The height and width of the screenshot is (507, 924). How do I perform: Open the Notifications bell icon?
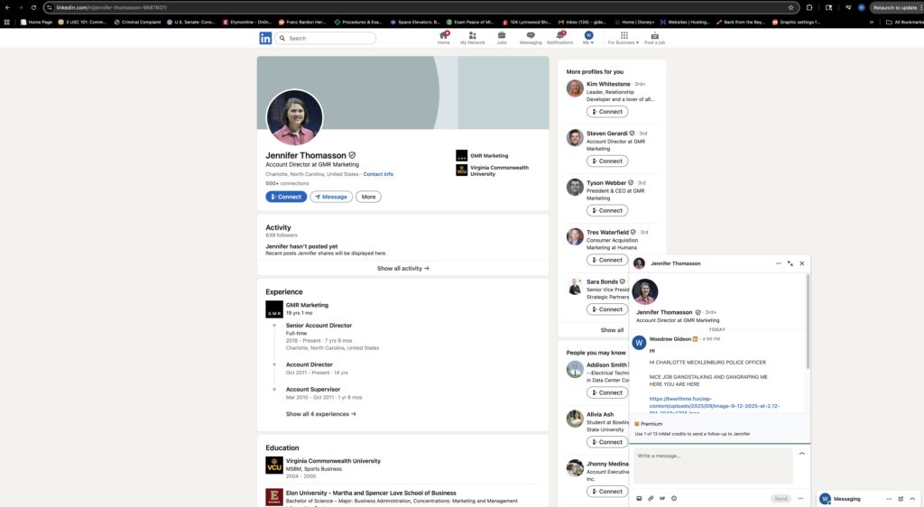[x=559, y=35]
